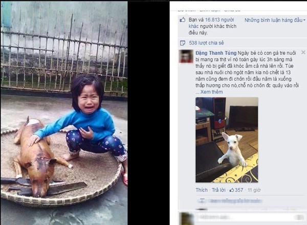Click the 11 giờ comment timestamp
The width and height of the screenshot is (307, 225).
tap(254, 190)
